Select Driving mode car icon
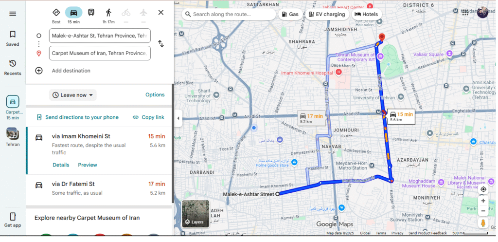The height and width of the screenshot is (242, 498). tap(74, 13)
